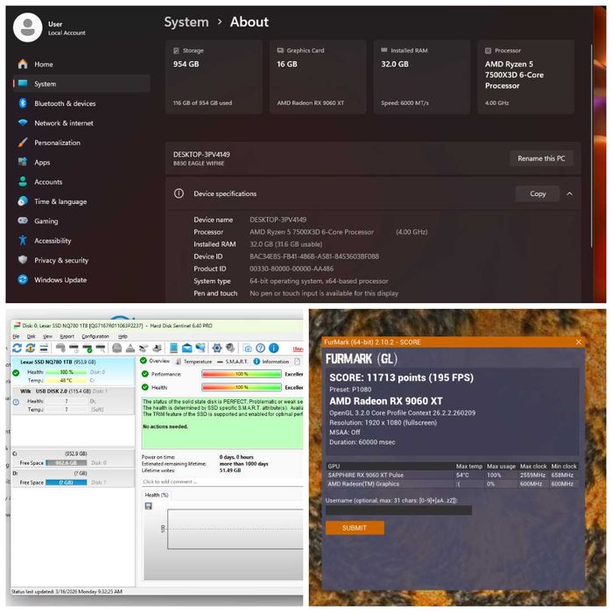The image size is (612, 612).
Task: Click the Settings window vertical scrollbar
Action: tap(592, 145)
